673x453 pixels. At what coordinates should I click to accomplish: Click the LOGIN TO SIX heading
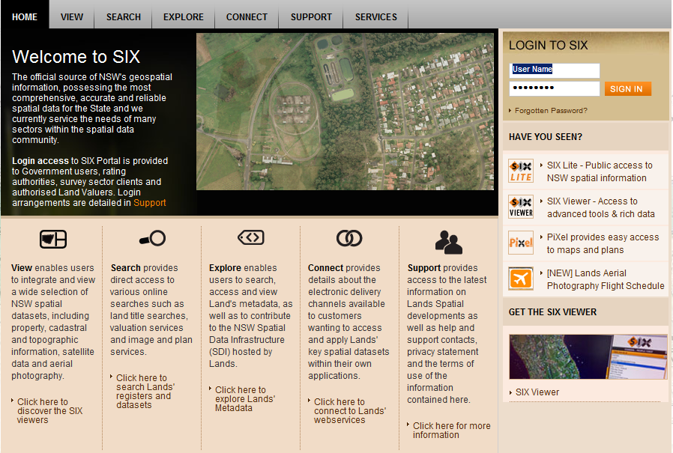548,45
